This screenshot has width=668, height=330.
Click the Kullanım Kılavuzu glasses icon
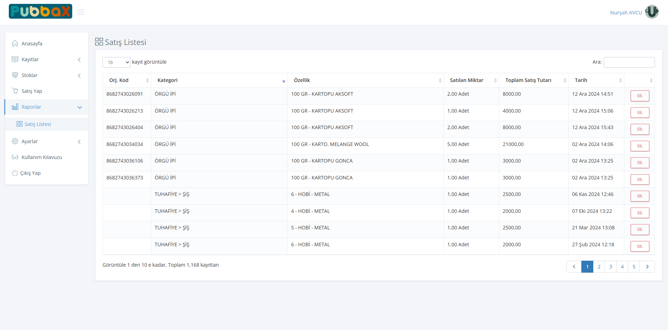15,157
